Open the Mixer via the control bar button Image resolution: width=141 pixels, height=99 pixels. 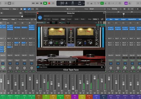pos(9,3)
